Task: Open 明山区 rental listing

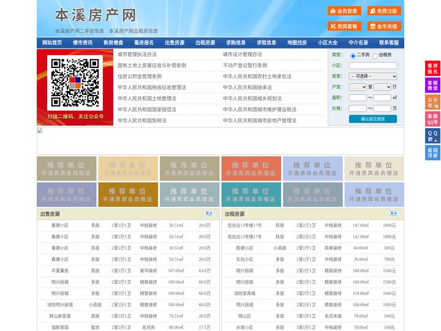Action: [244, 316]
